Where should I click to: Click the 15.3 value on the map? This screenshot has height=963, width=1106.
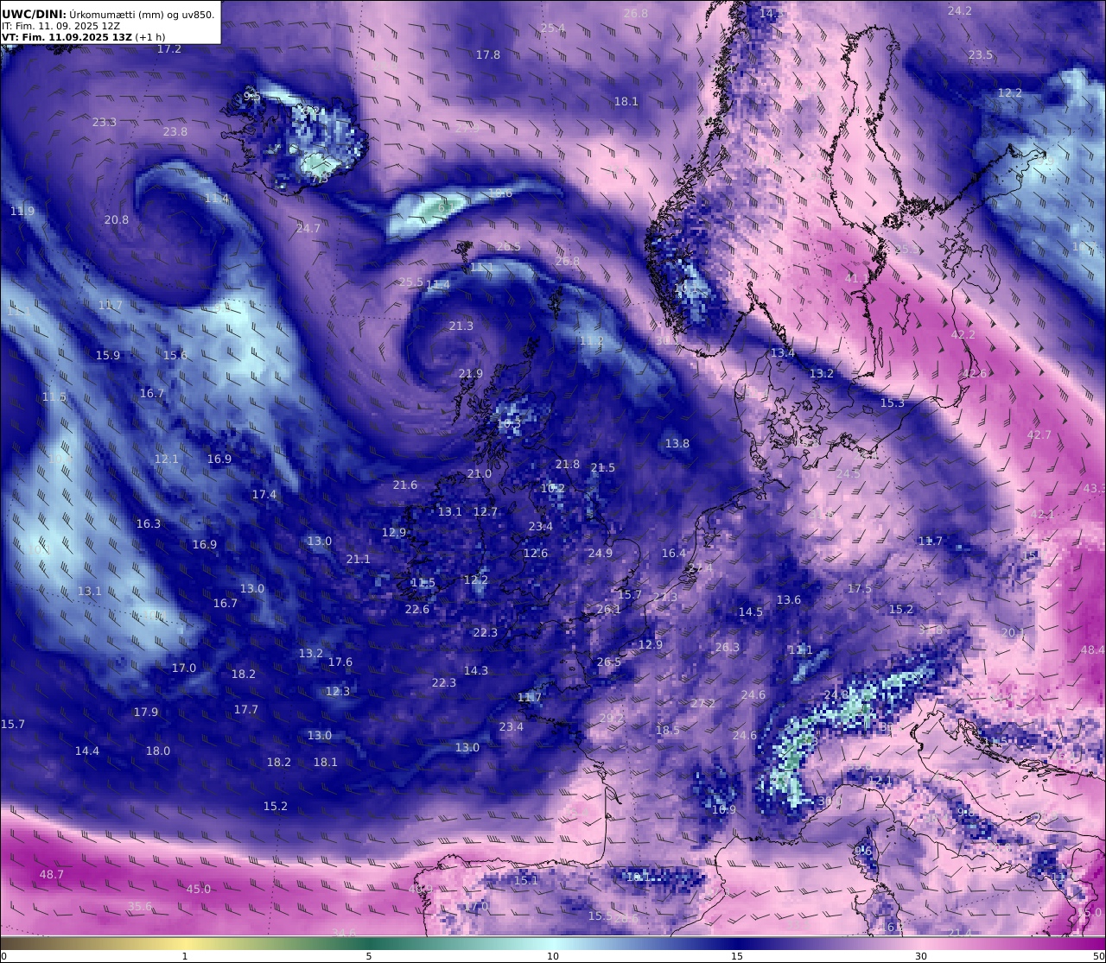point(893,403)
